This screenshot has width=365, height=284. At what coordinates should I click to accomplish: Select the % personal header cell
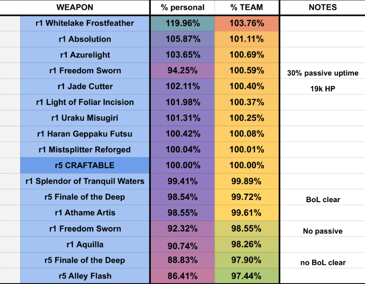tap(182, 7)
